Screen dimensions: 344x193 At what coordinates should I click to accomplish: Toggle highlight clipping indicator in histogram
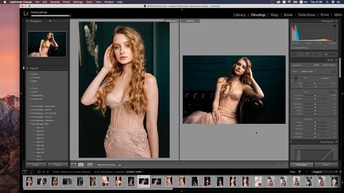pos(335,26)
